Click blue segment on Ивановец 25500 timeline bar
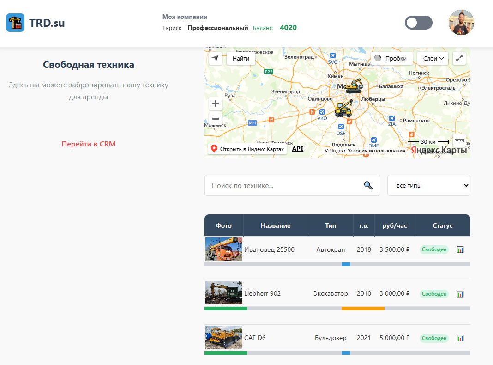 (x=346, y=264)
